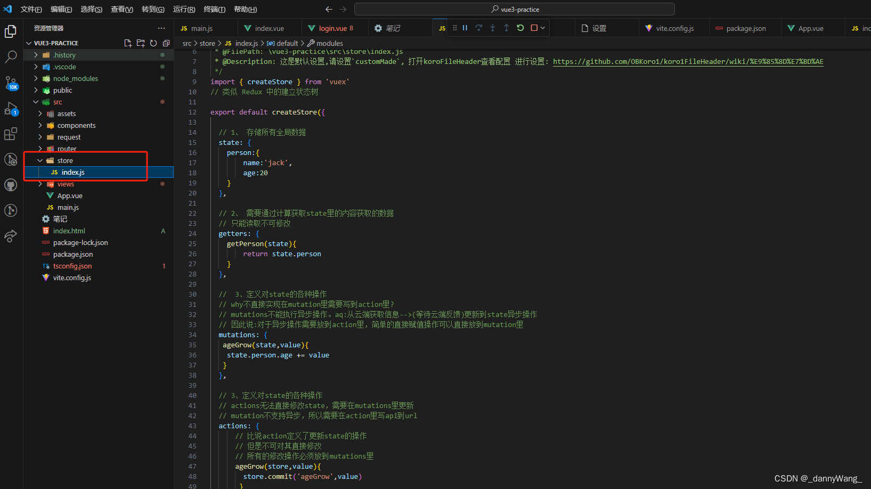Open the 查看(V) menu
The height and width of the screenshot is (489, 871).
[122, 9]
